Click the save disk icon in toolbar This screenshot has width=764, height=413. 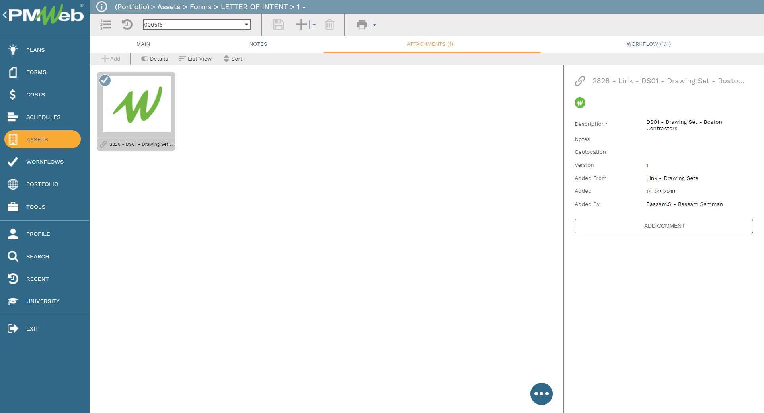pyautogui.click(x=279, y=25)
